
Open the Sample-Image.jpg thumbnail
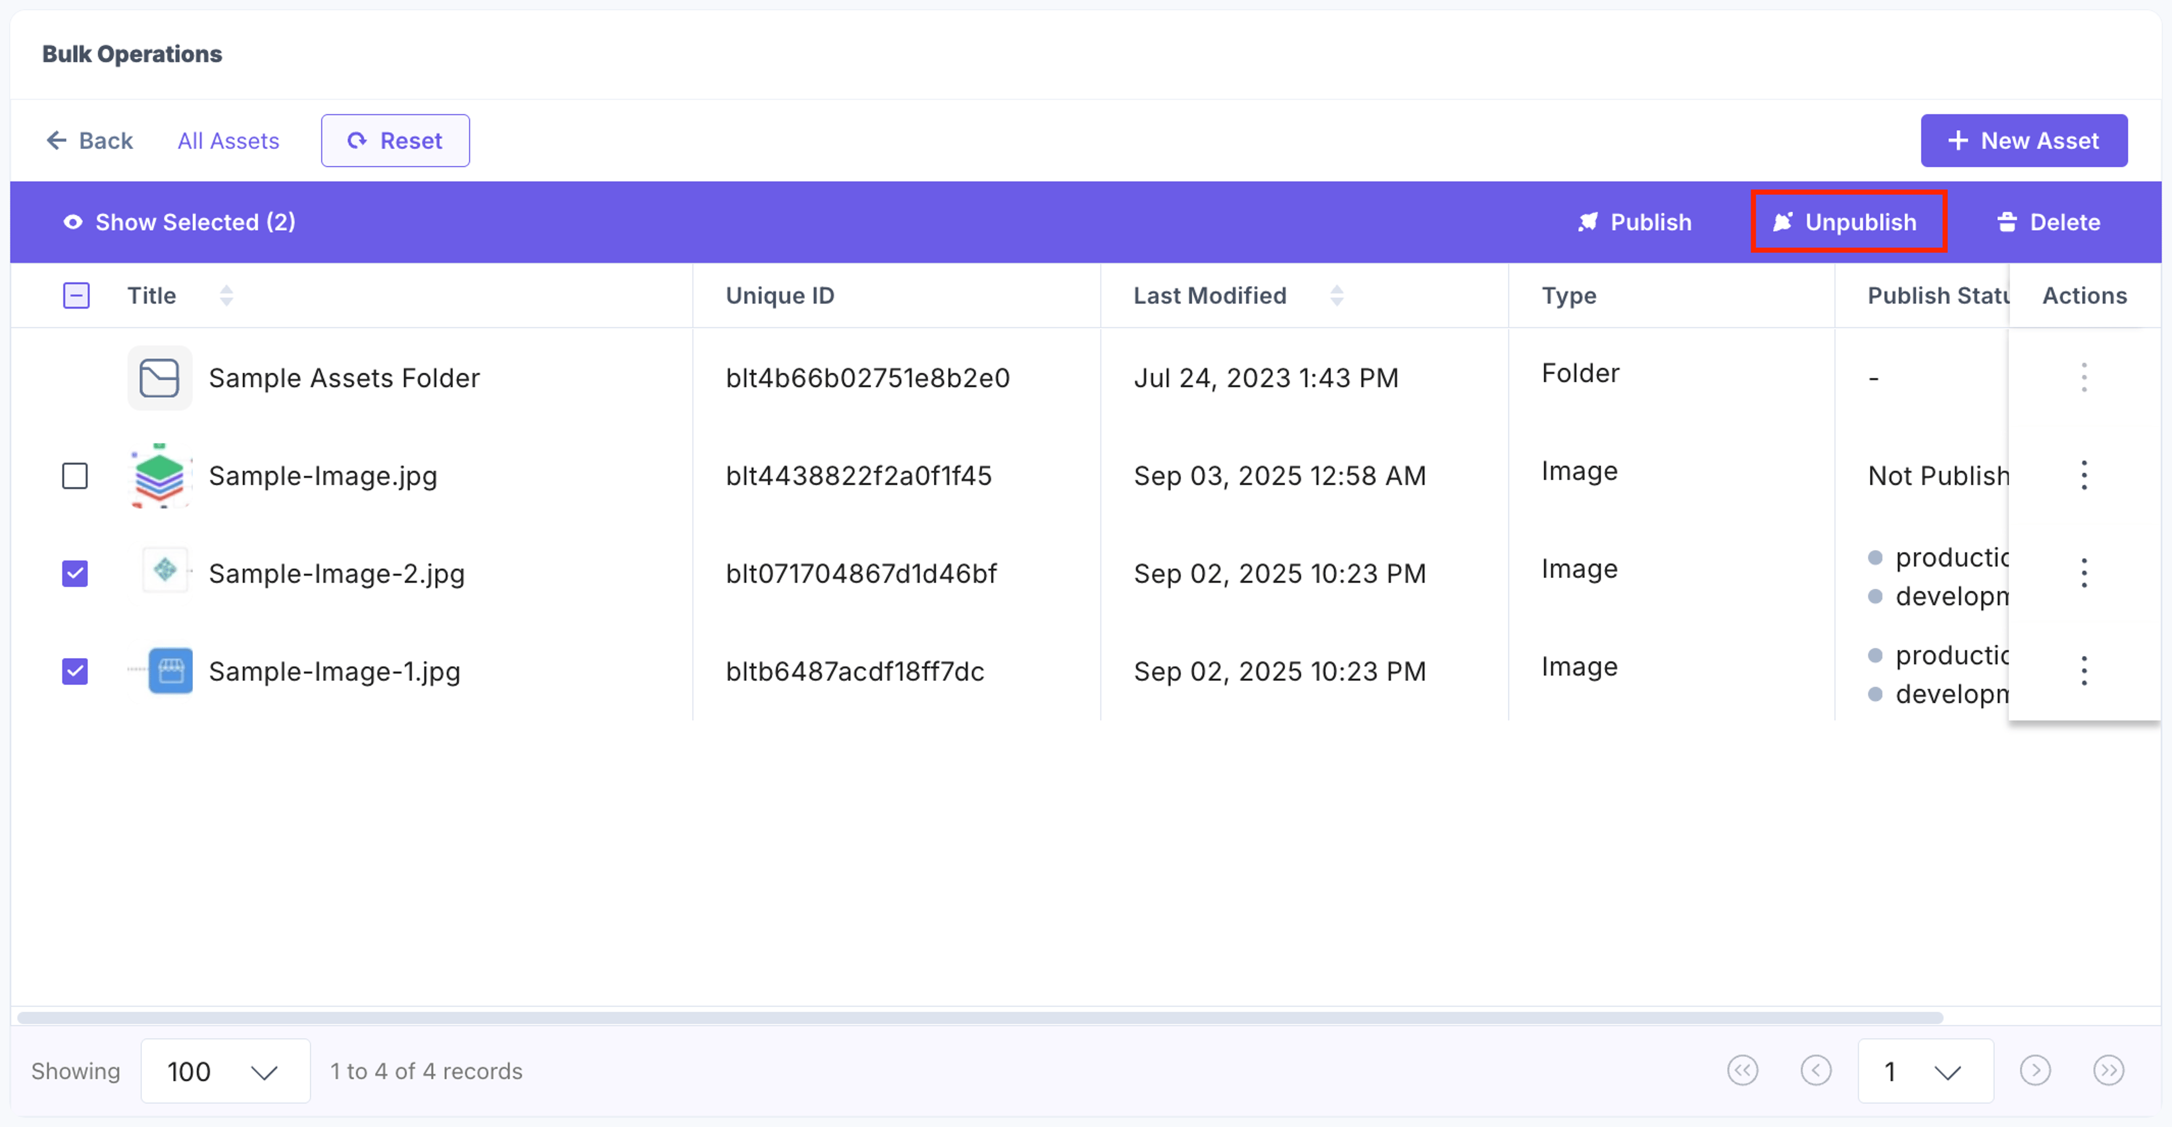coord(160,476)
